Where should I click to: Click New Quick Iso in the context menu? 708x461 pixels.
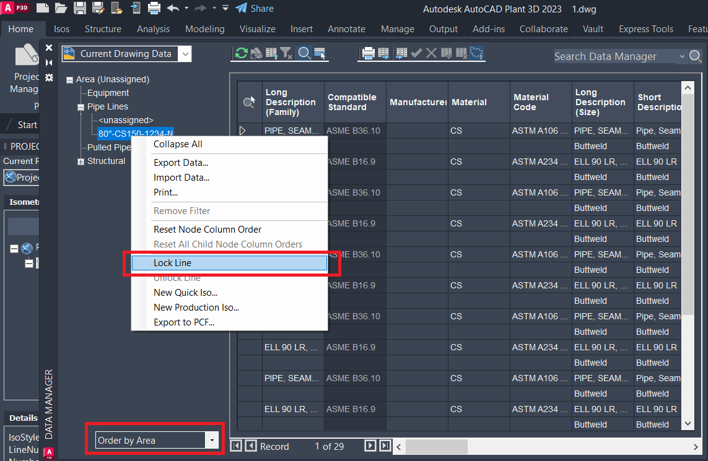tap(186, 292)
